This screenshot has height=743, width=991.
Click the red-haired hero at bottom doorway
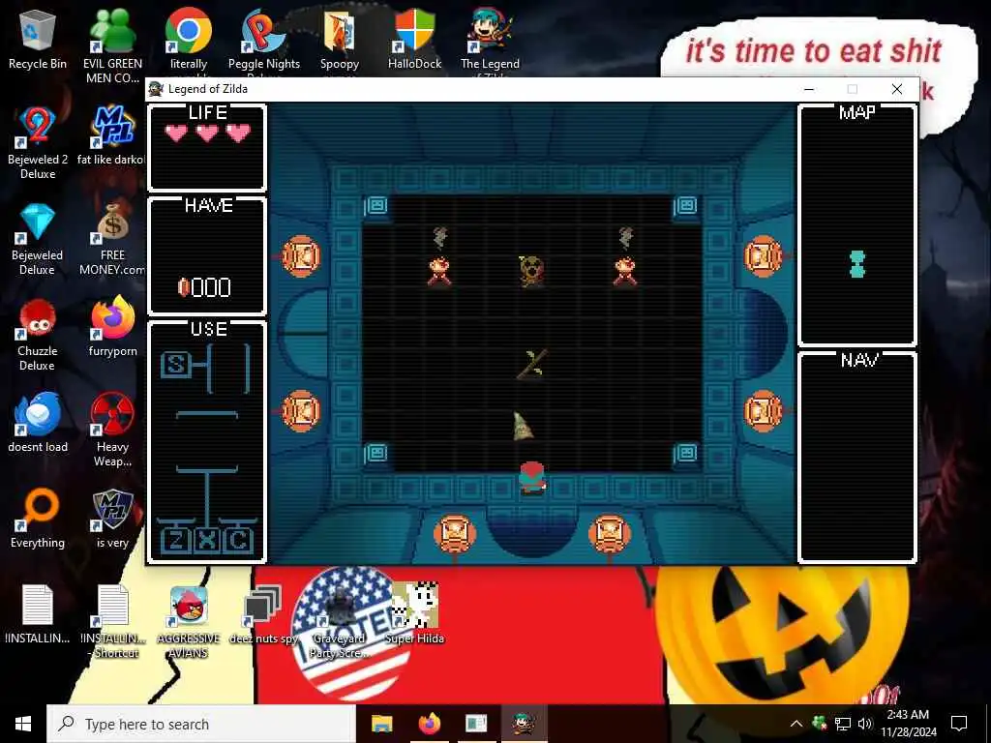pyautogui.click(x=532, y=477)
